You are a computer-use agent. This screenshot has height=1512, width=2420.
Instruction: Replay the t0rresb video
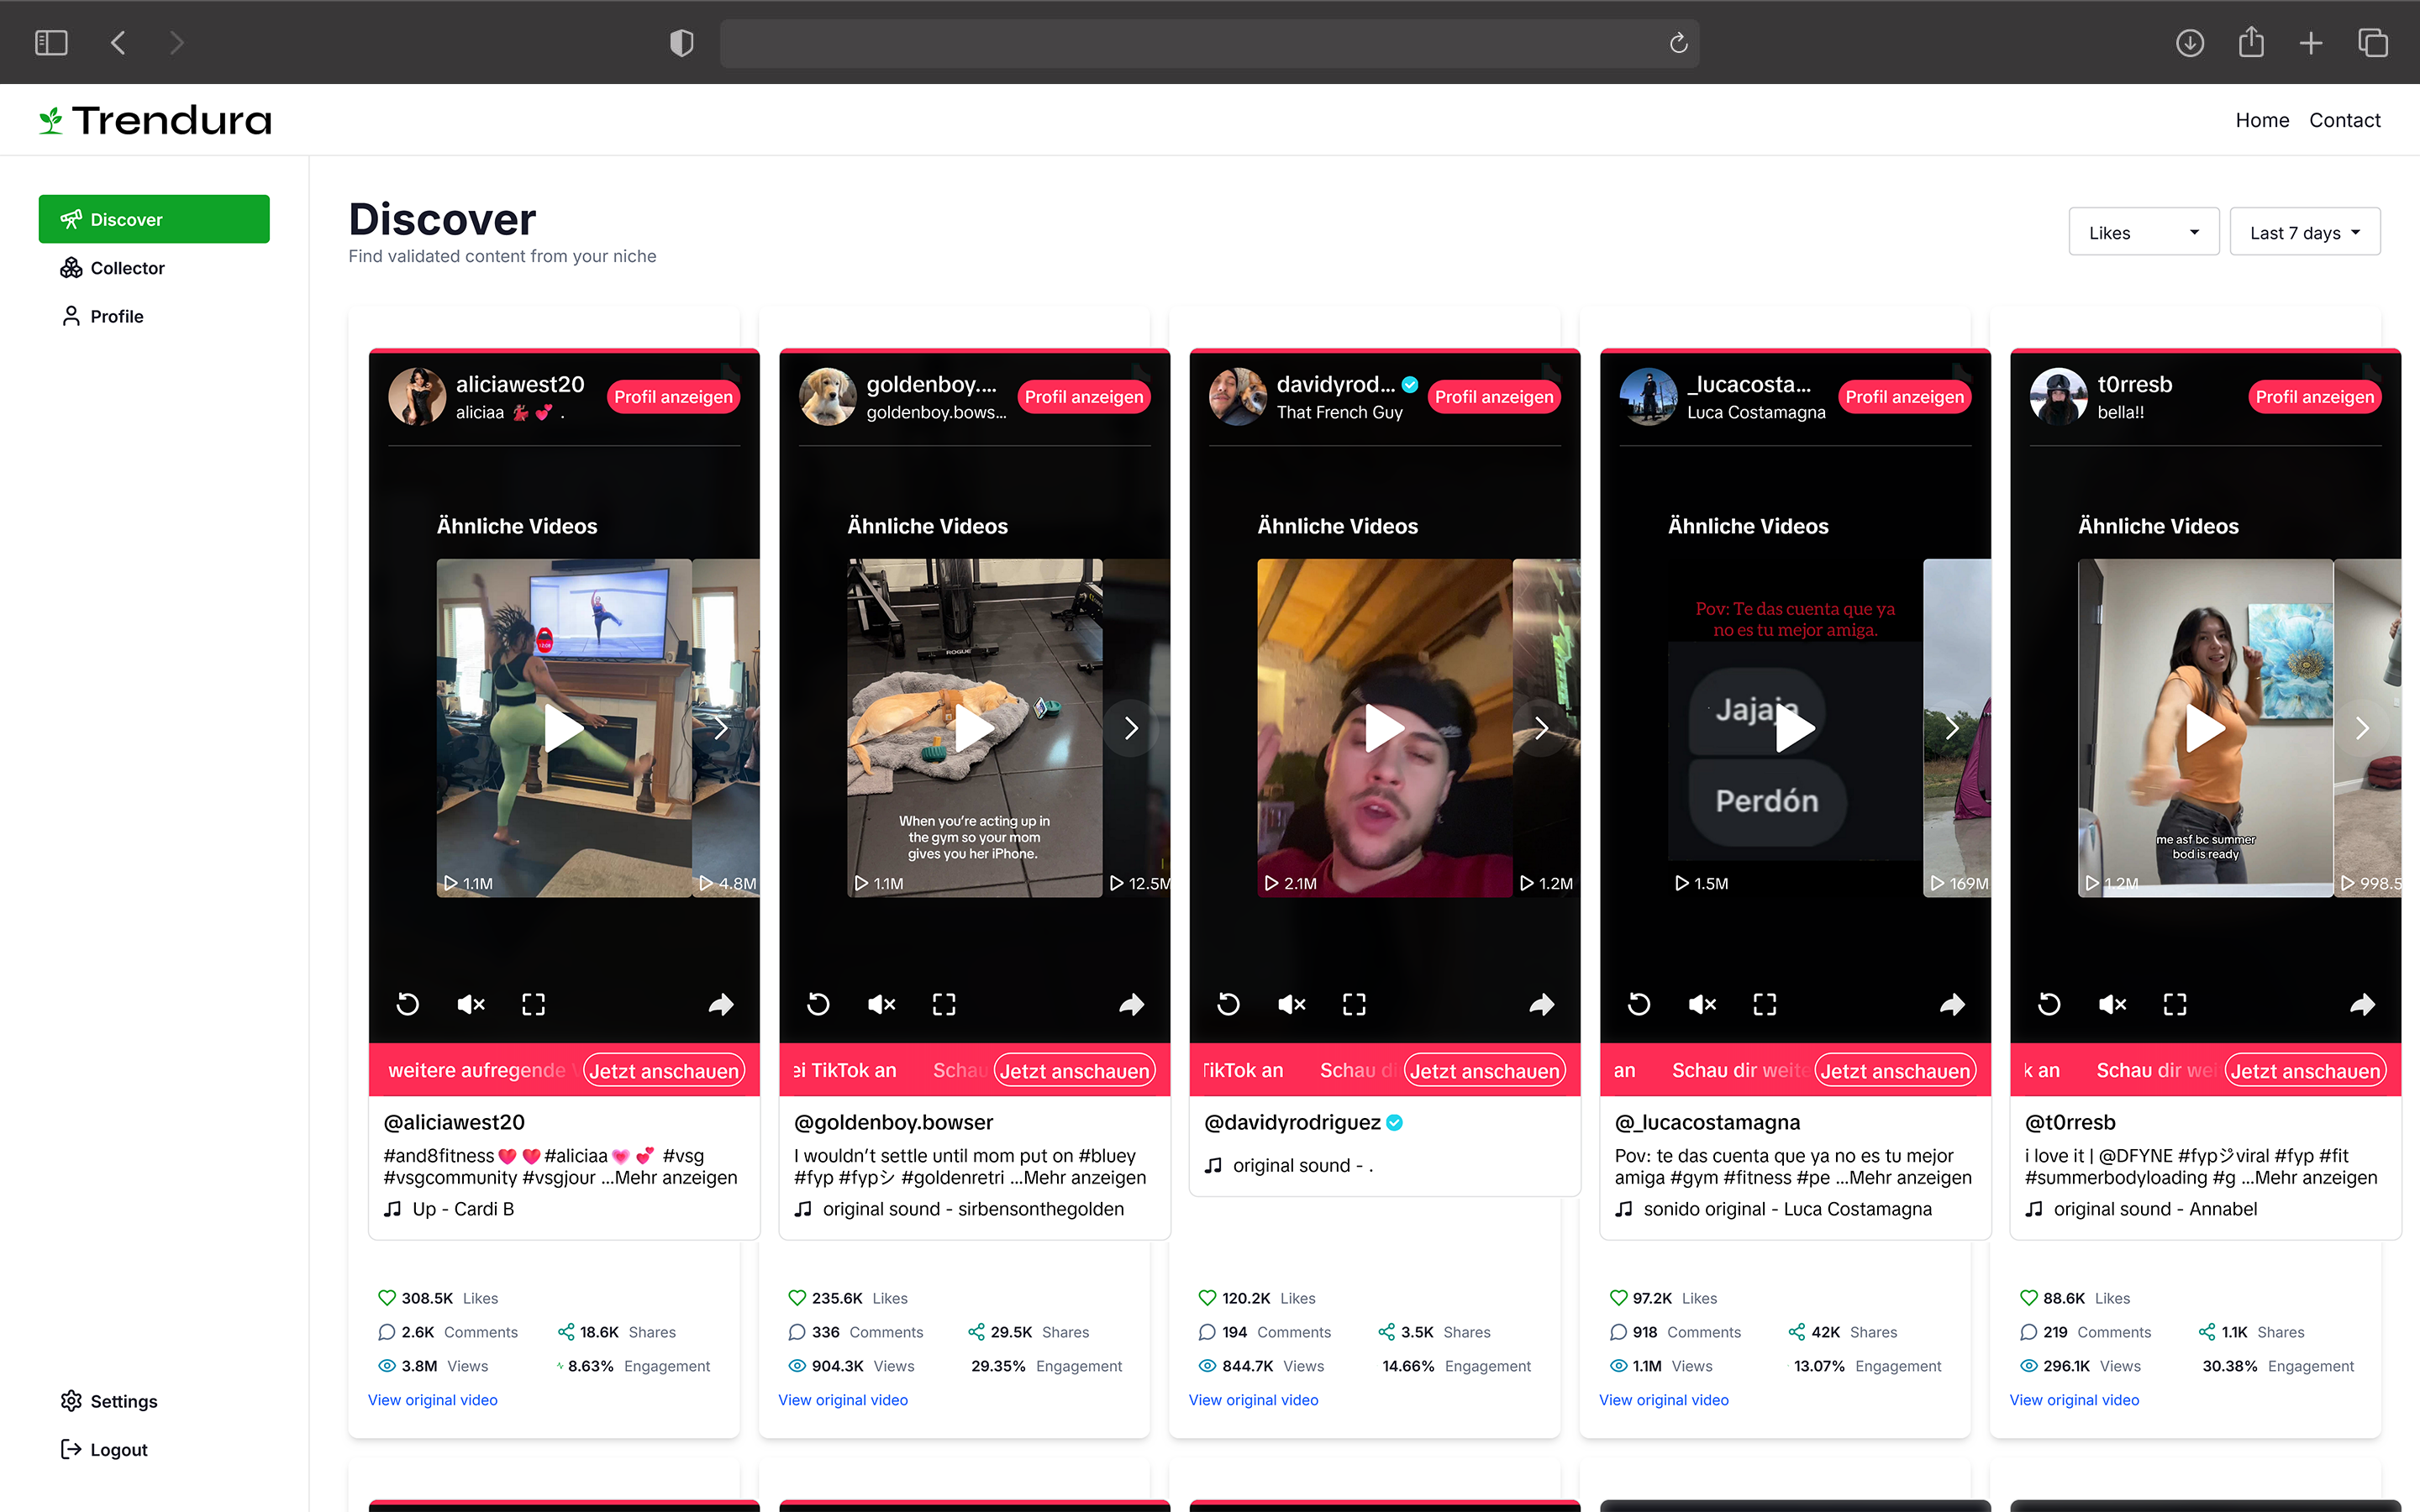[2049, 1004]
